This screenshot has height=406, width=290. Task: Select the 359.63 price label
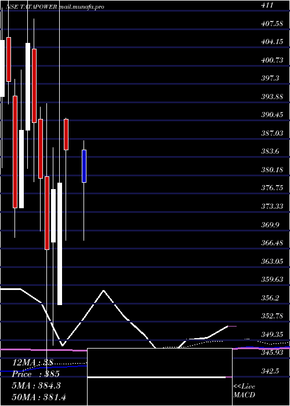271,279
